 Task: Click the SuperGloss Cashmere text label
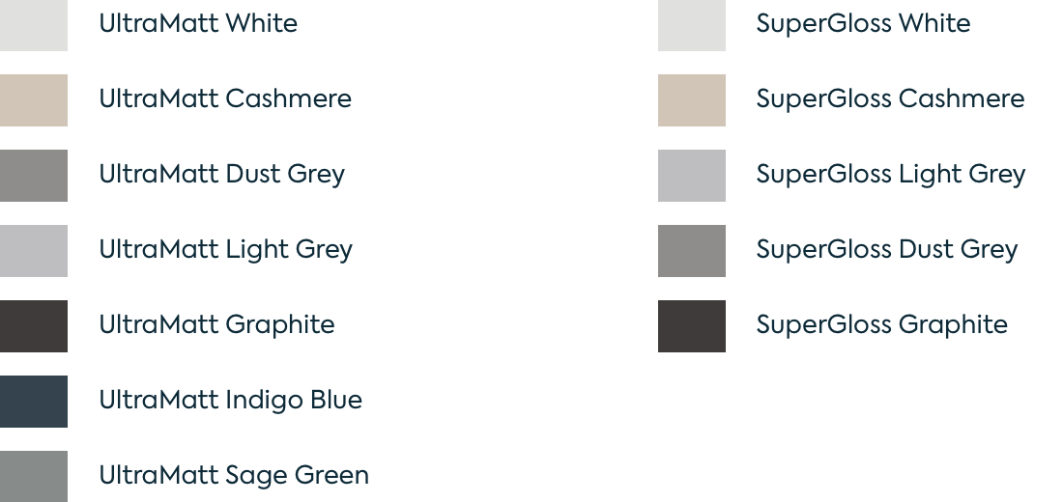point(890,99)
